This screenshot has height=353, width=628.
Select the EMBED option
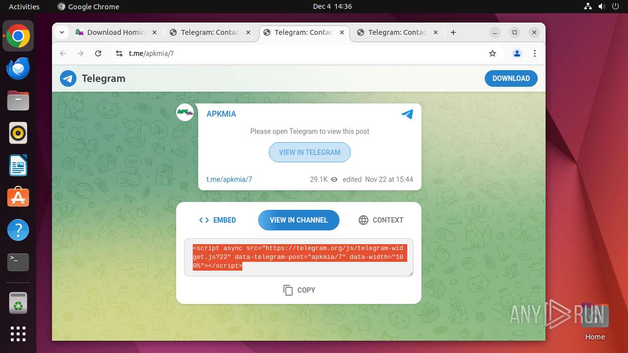tap(217, 220)
